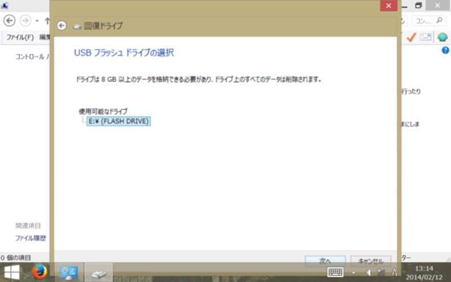
Task: Show hidden tray icons arrow
Action: pos(353,272)
